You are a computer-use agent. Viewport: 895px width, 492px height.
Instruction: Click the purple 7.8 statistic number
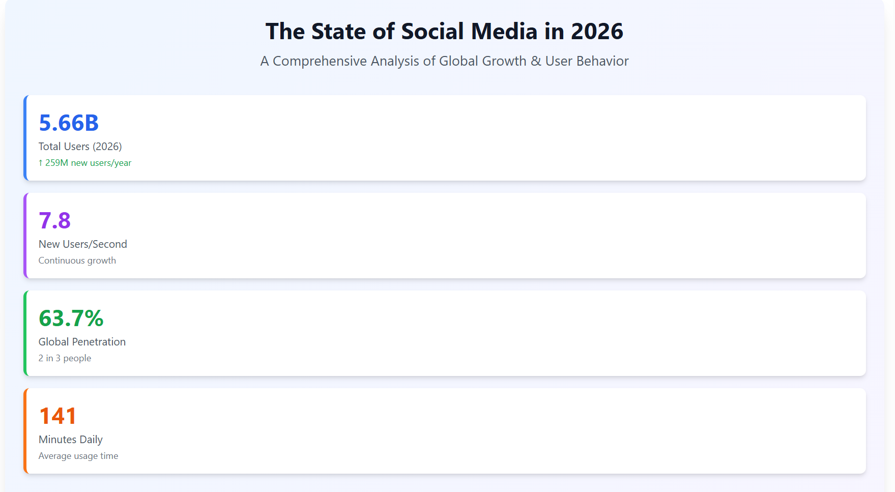tap(54, 221)
